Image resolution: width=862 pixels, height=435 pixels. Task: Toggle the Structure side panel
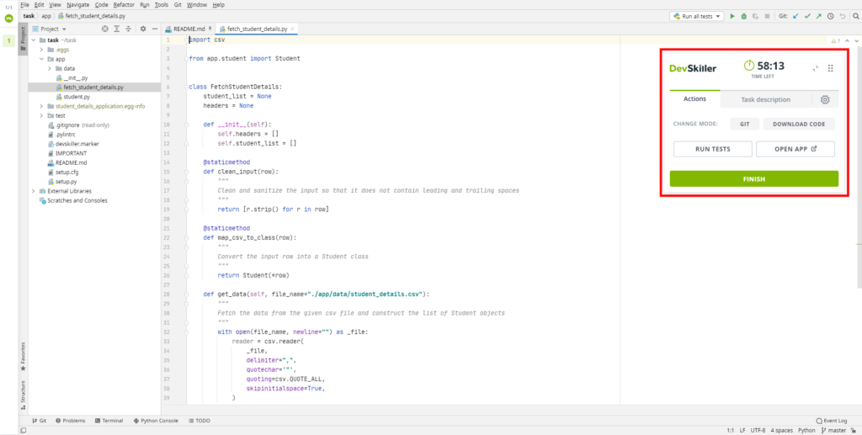point(23,392)
